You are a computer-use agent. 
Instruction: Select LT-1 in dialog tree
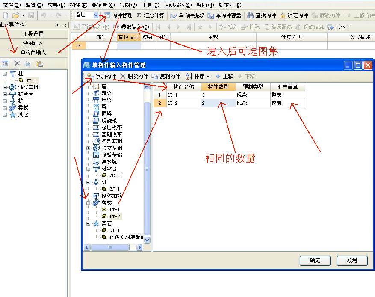[x=115, y=210]
